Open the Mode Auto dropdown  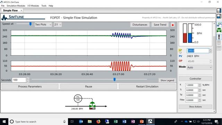[x=199, y=67]
